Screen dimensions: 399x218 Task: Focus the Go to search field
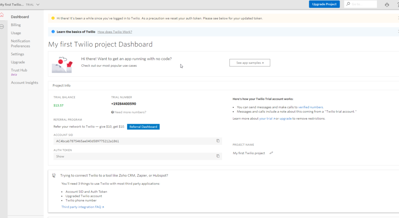(x=360, y=4)
